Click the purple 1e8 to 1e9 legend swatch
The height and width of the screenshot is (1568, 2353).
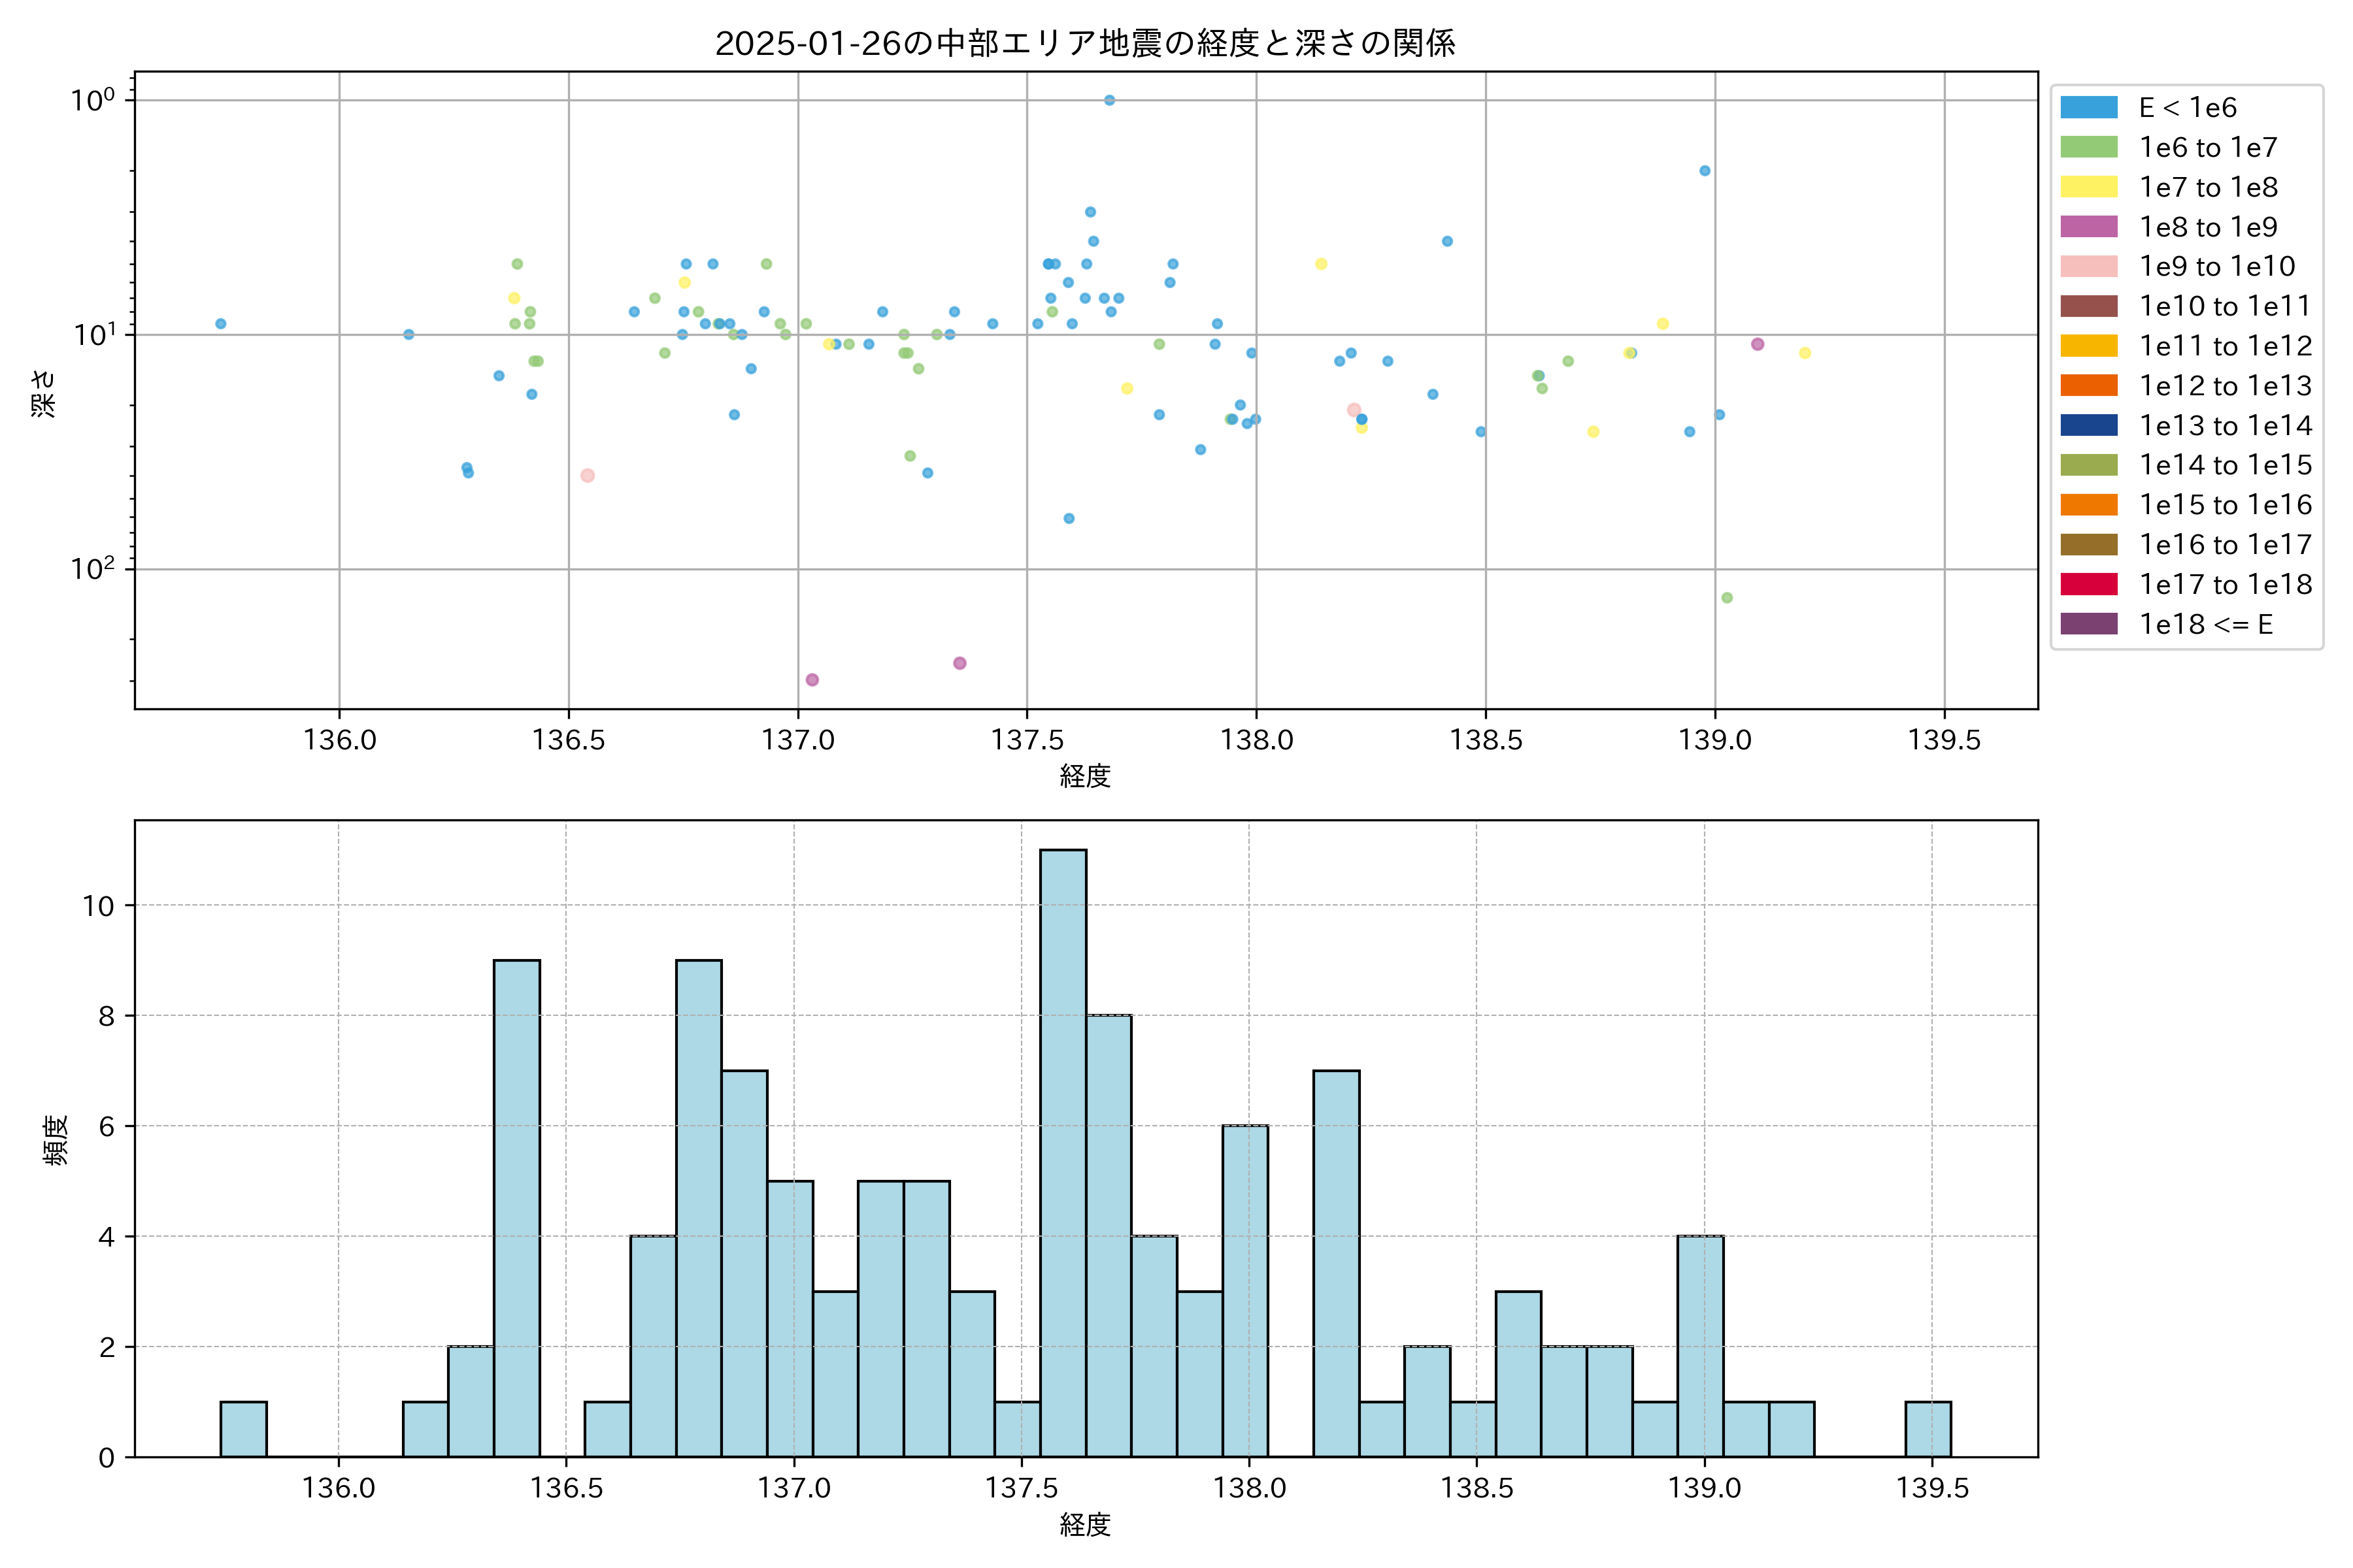click(x=2088, y=227)
